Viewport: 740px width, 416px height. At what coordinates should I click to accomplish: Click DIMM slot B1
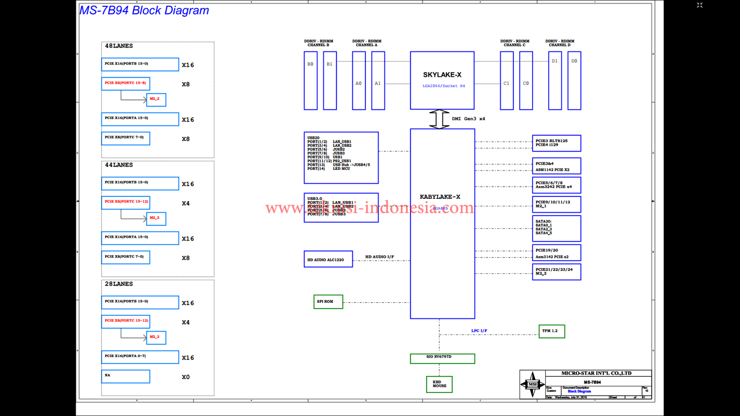pos(330,81)
